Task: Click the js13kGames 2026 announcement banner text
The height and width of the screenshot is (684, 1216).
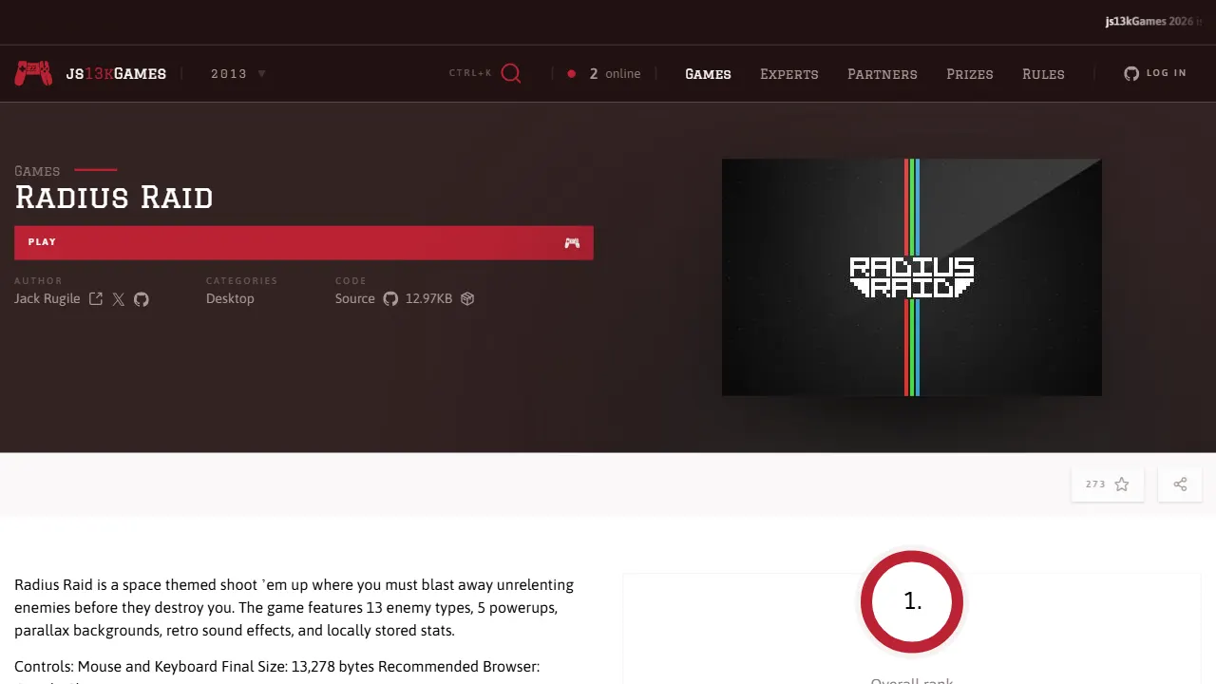Action: pyautogui.click(x=1153, y=22)
